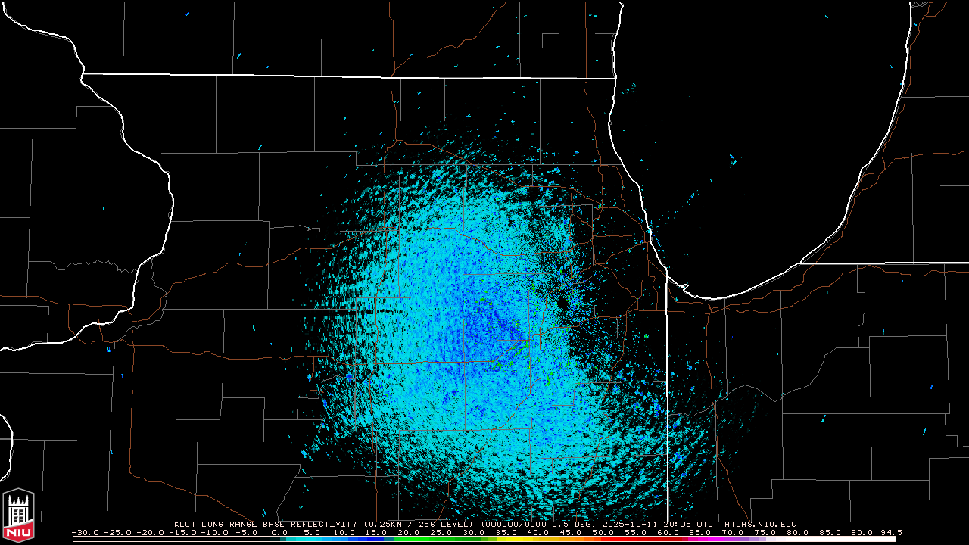969x545 pixels.
Task: Click the 94.5 maximum scale label
Action: (x=890, y=533)
